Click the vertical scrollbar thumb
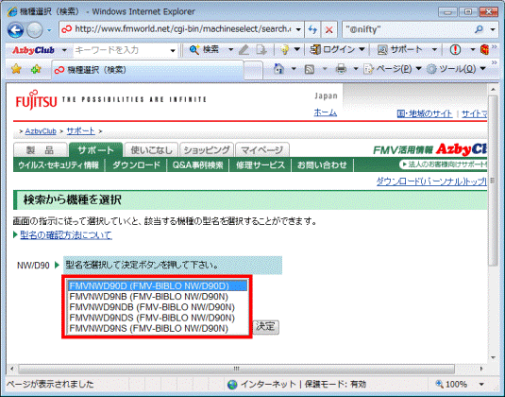The height and width of the screenshot is (397, 505). (493, 181)
